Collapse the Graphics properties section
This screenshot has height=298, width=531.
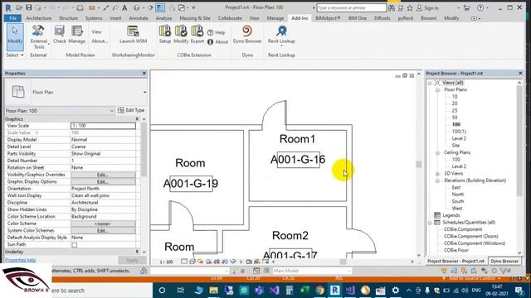(137, 119)
